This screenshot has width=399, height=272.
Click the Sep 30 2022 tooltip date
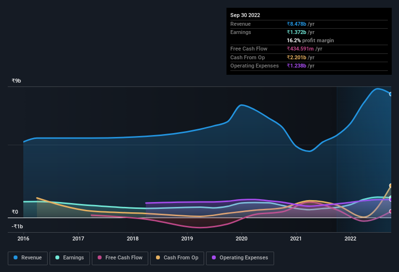(x=245, y=15)
